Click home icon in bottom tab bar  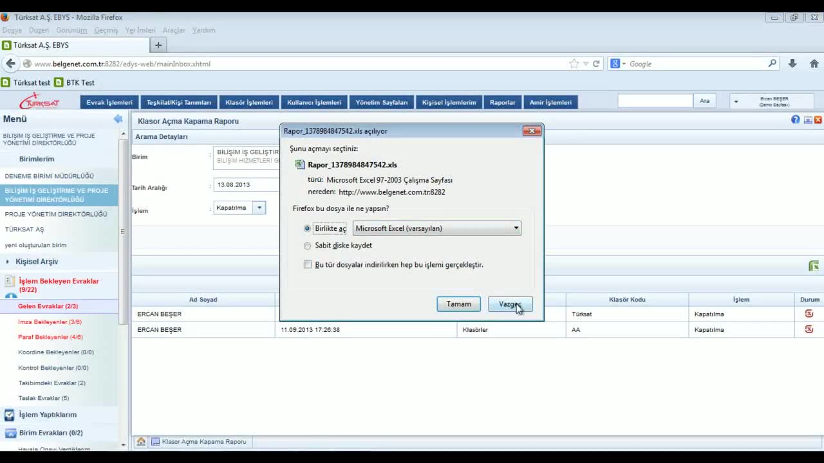pyautogui.click(x=141, y=442)
